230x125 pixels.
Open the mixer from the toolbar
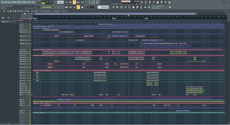pos(125,7)
